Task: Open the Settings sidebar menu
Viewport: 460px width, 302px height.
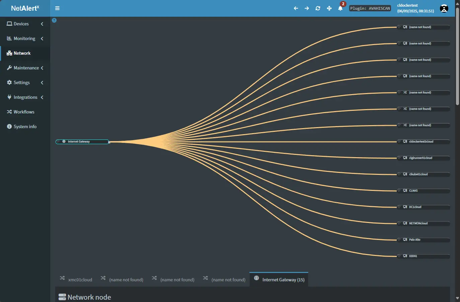Action: (22, 82)
